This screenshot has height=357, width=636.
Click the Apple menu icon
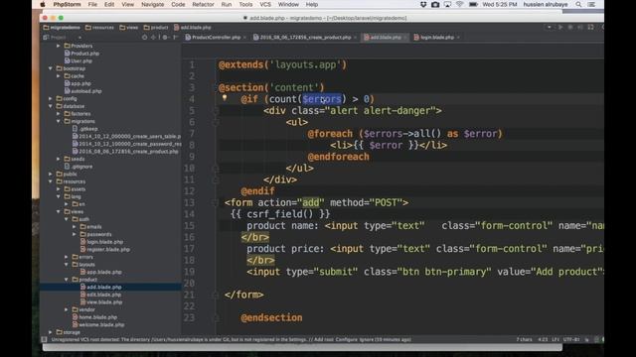(43, 4)
